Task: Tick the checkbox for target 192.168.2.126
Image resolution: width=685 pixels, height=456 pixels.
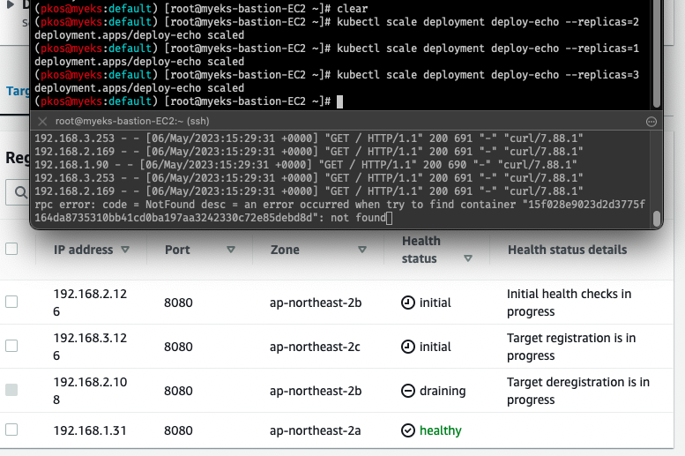Action: tap(11, 302)
